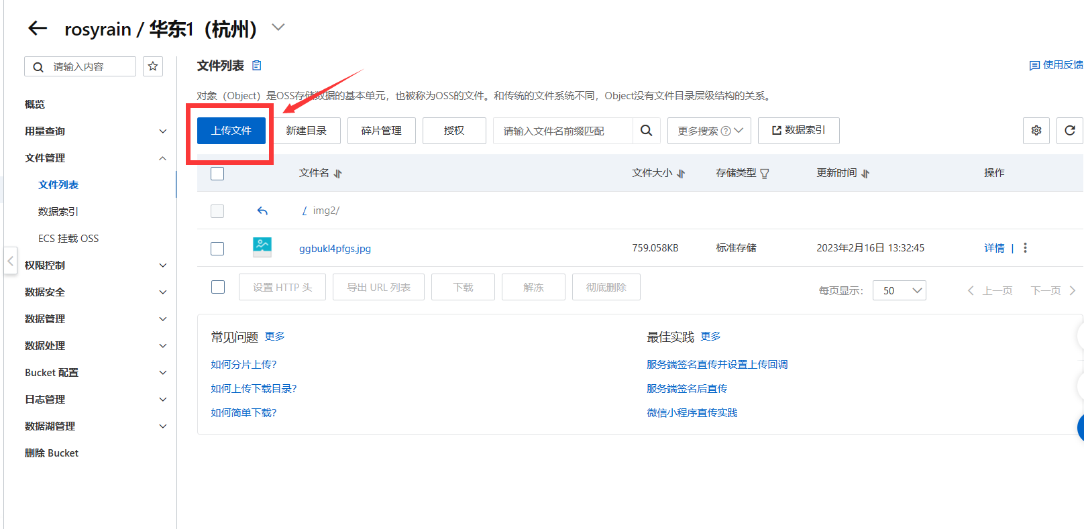Viewport: 1084px width, 529px height.
Task: Open the 50 per-page dropdown
Action: tap(899, 290)
